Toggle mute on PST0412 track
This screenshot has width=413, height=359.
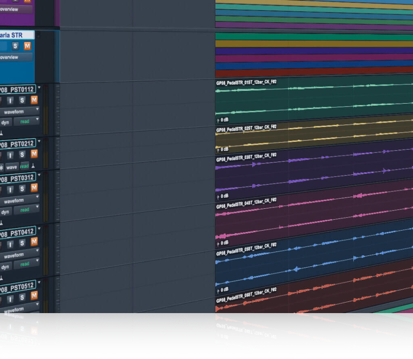click(34, 241)
